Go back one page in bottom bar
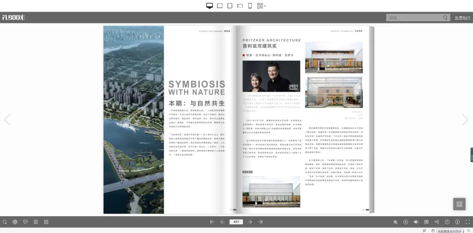The width and height of the screenshot is (473, 233). (223, 222)
